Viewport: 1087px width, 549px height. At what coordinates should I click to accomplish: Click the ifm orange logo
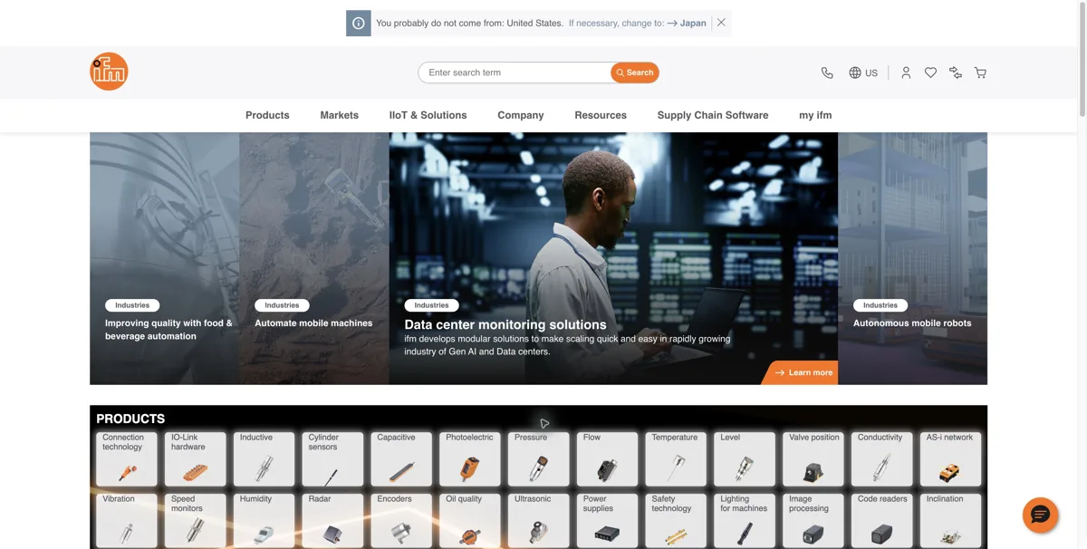coord(109,72)
